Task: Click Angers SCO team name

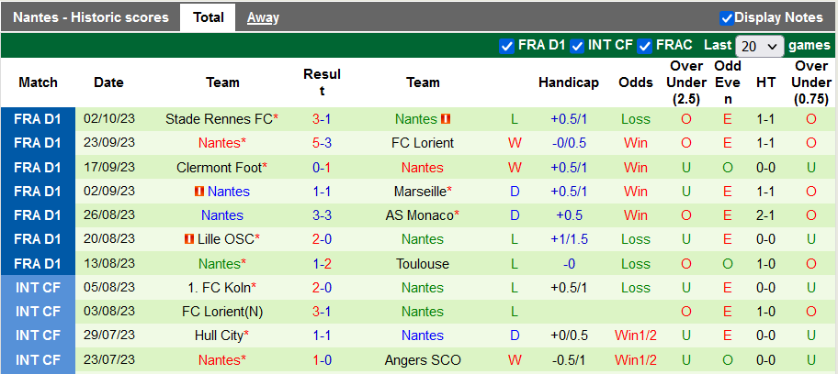Action: (x=423, y=360)
